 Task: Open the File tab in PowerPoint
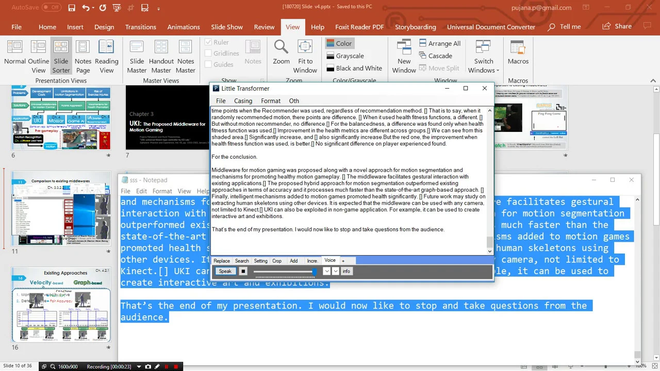16,27
